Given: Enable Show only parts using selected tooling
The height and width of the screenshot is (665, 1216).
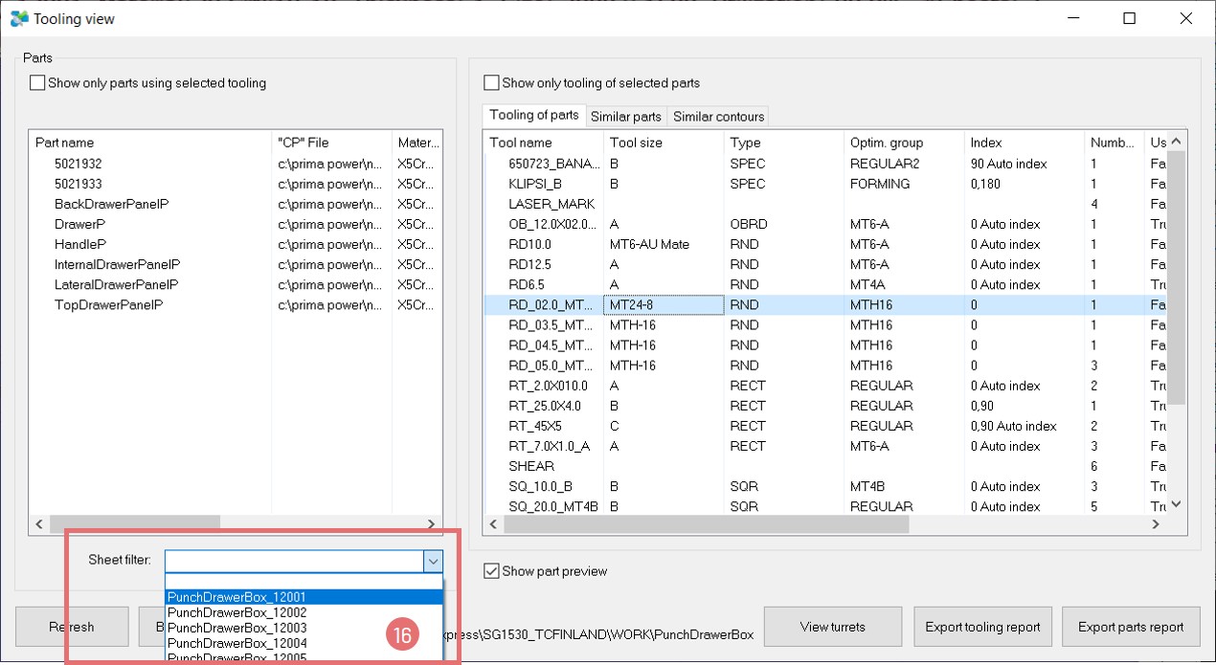Looking at the screenshot, I should coord(37,83).
